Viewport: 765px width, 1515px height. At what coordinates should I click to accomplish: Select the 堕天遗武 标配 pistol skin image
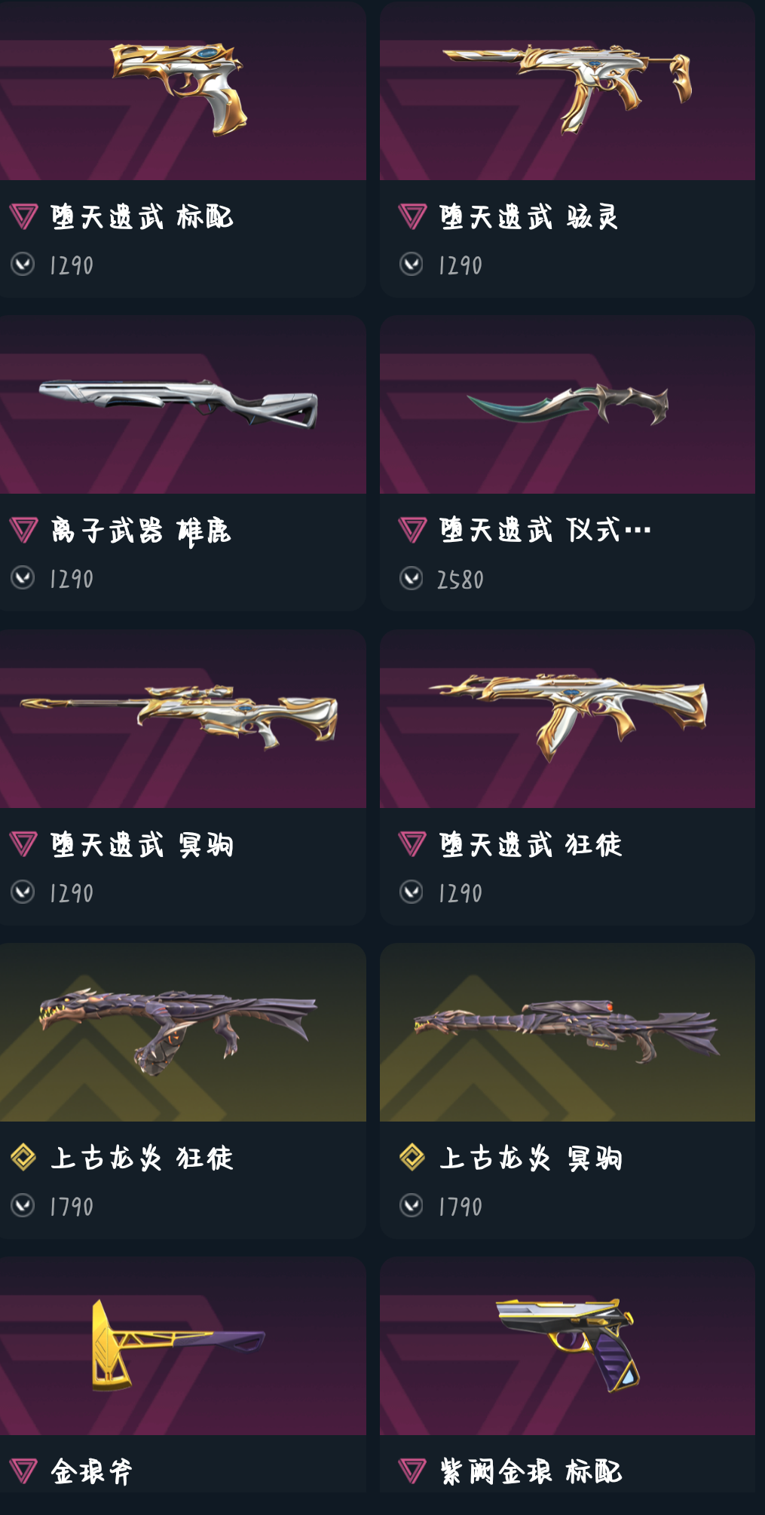(x=179, y=89)
